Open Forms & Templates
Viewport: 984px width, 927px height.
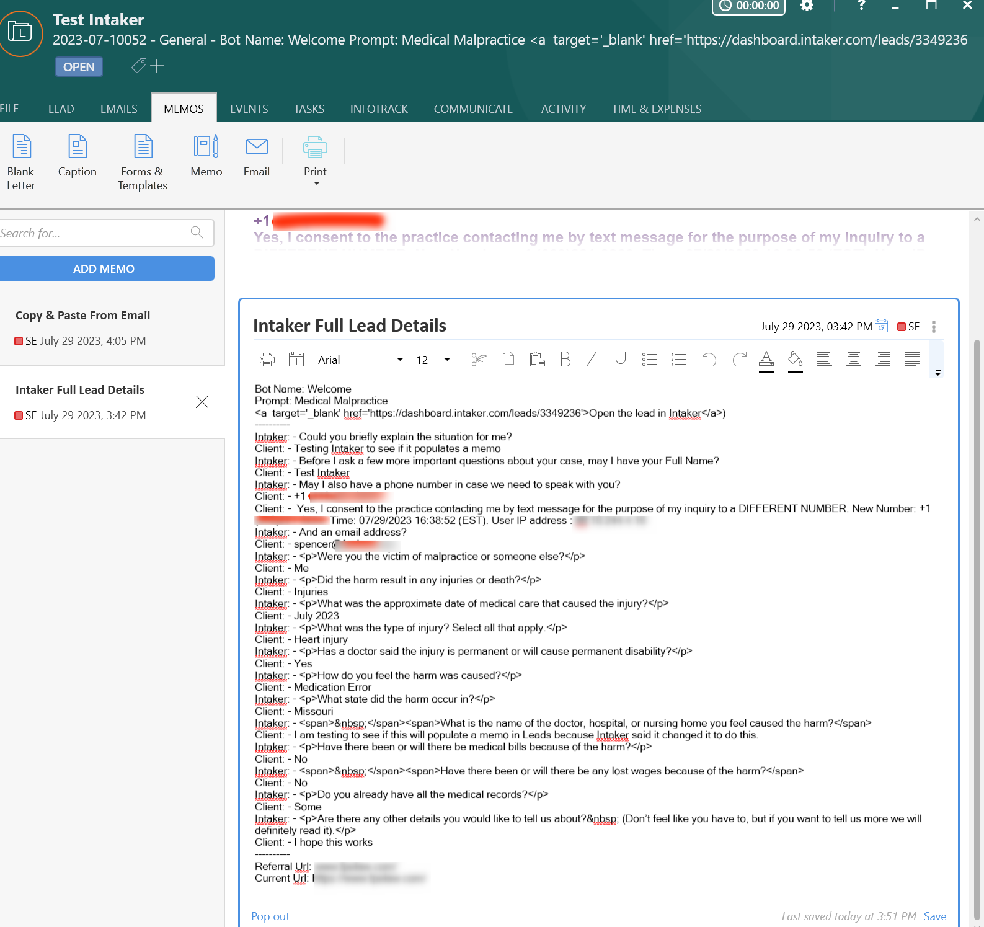pos(143,162)
